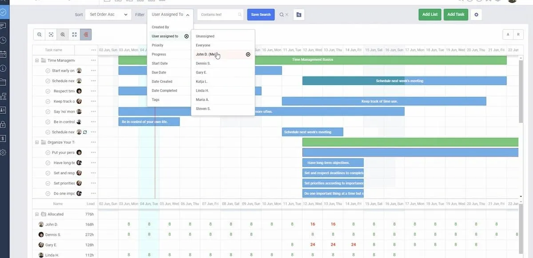
Task: Open the saved searches icon
Action: click(299, 15)
